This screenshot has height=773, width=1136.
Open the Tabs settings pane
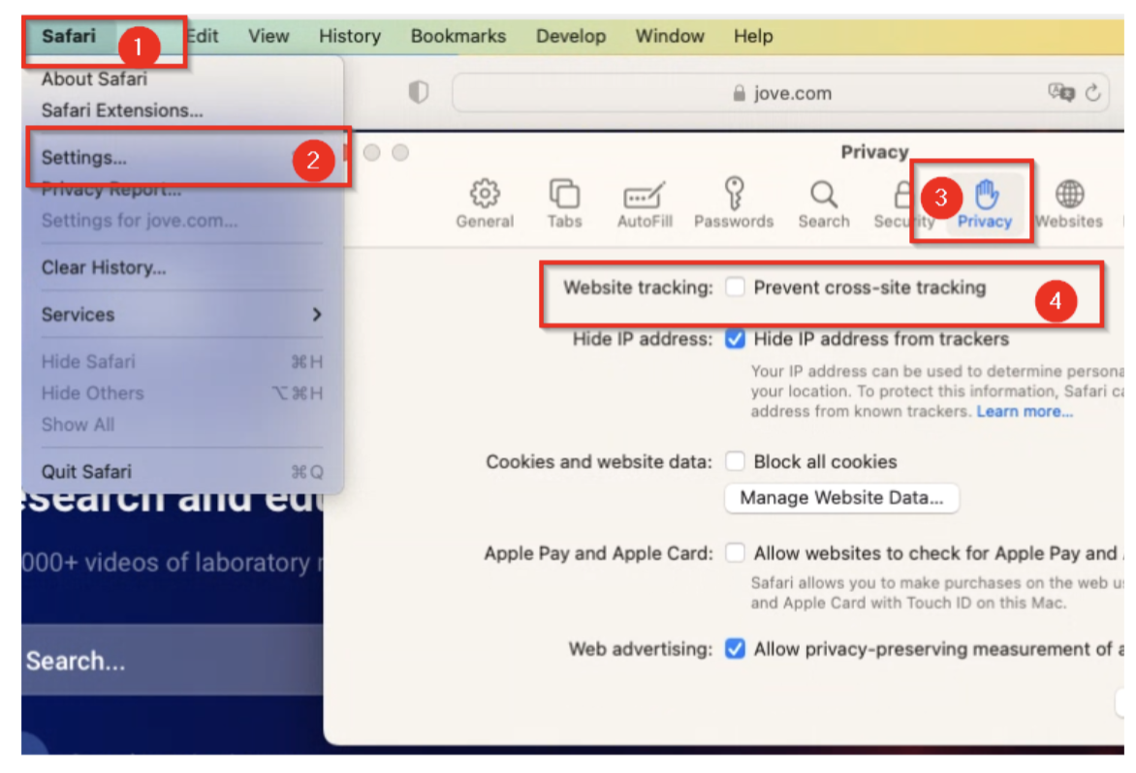pos(564,203)
